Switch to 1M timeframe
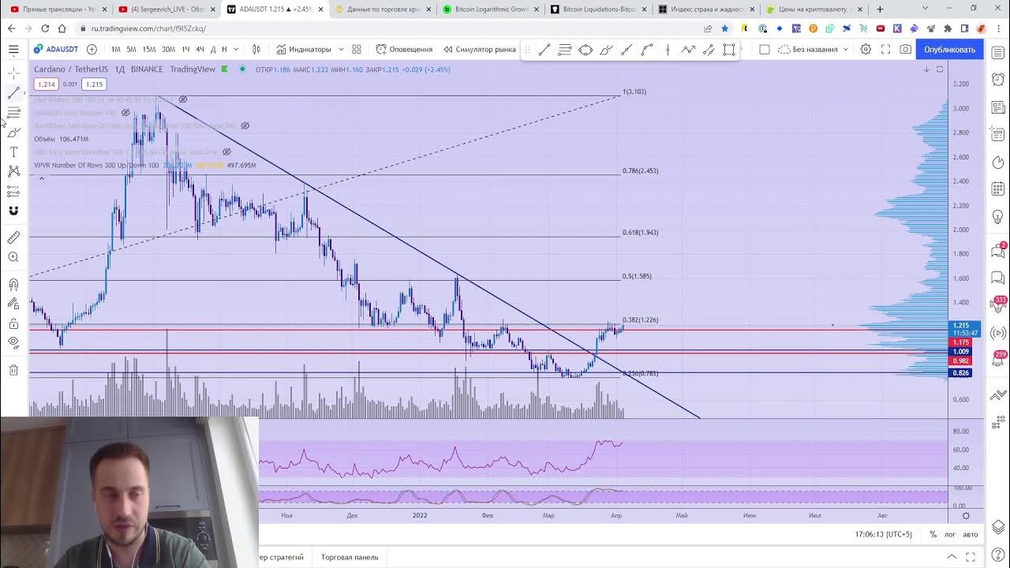The height and width of the screenshot is (568, 1010). click(116, 49)
